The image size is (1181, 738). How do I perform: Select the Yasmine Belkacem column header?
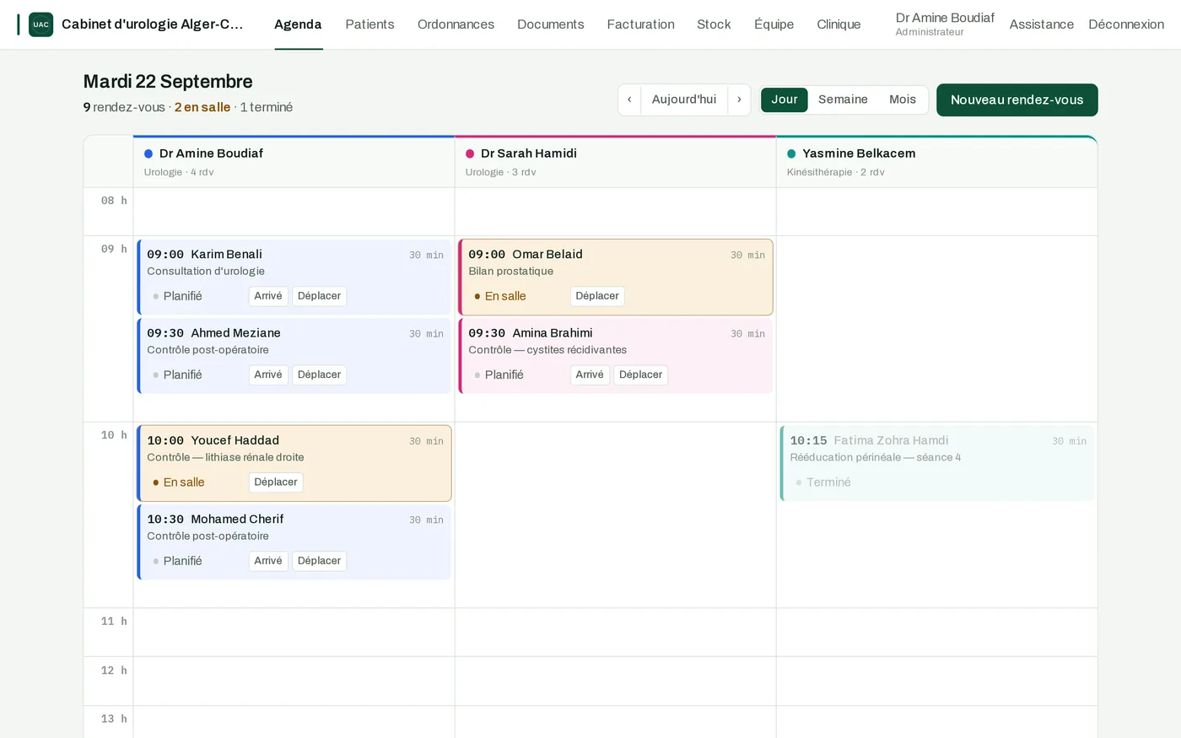click(936, 162)
